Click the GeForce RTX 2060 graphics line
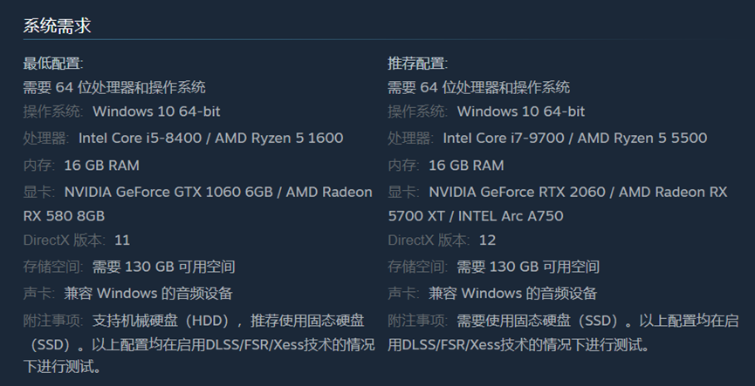The width and height of the screenshot is (755, 386). click(x=557, y=192)
